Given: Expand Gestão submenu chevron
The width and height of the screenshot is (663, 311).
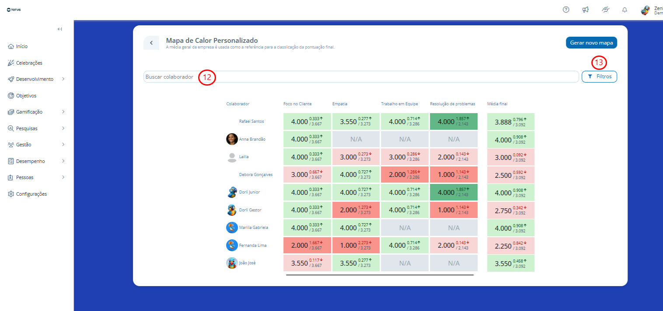Looking at the screenshot, I should click(63, 145).
